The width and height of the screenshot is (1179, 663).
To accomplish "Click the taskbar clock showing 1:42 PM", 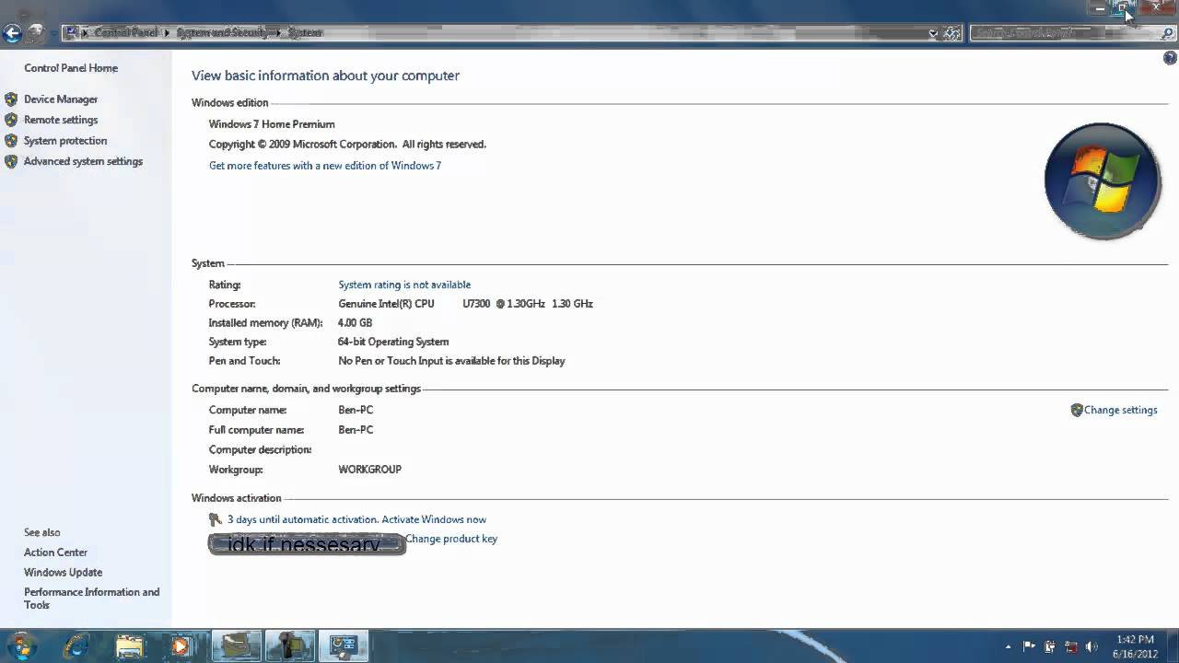I will pyautogui.click(x=1134, y=646).
